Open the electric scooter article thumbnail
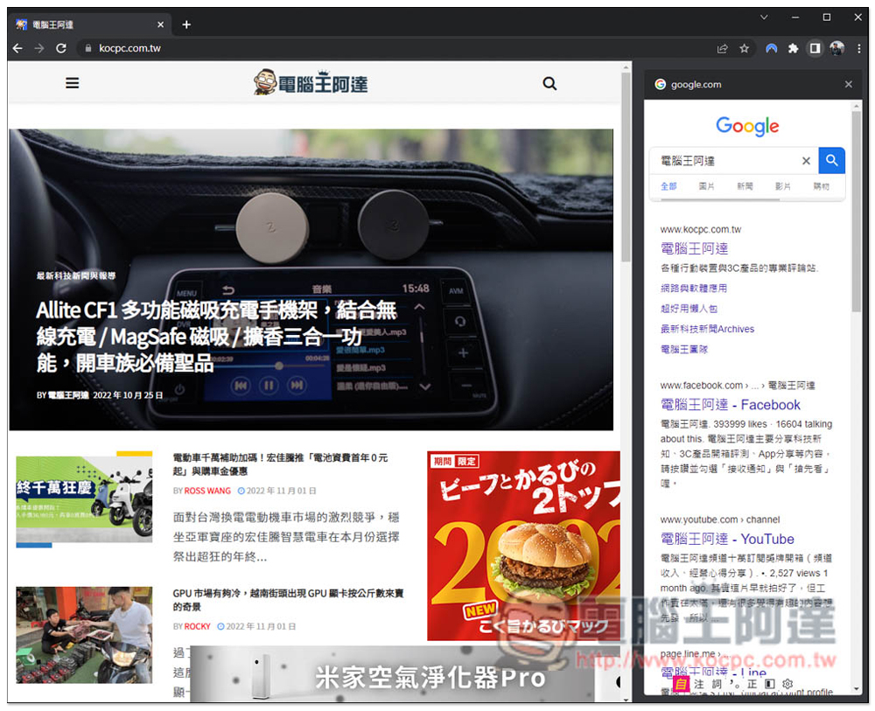The width and height of the screenshot is (875, 711). pyautogui.click(x=84, y=499)
